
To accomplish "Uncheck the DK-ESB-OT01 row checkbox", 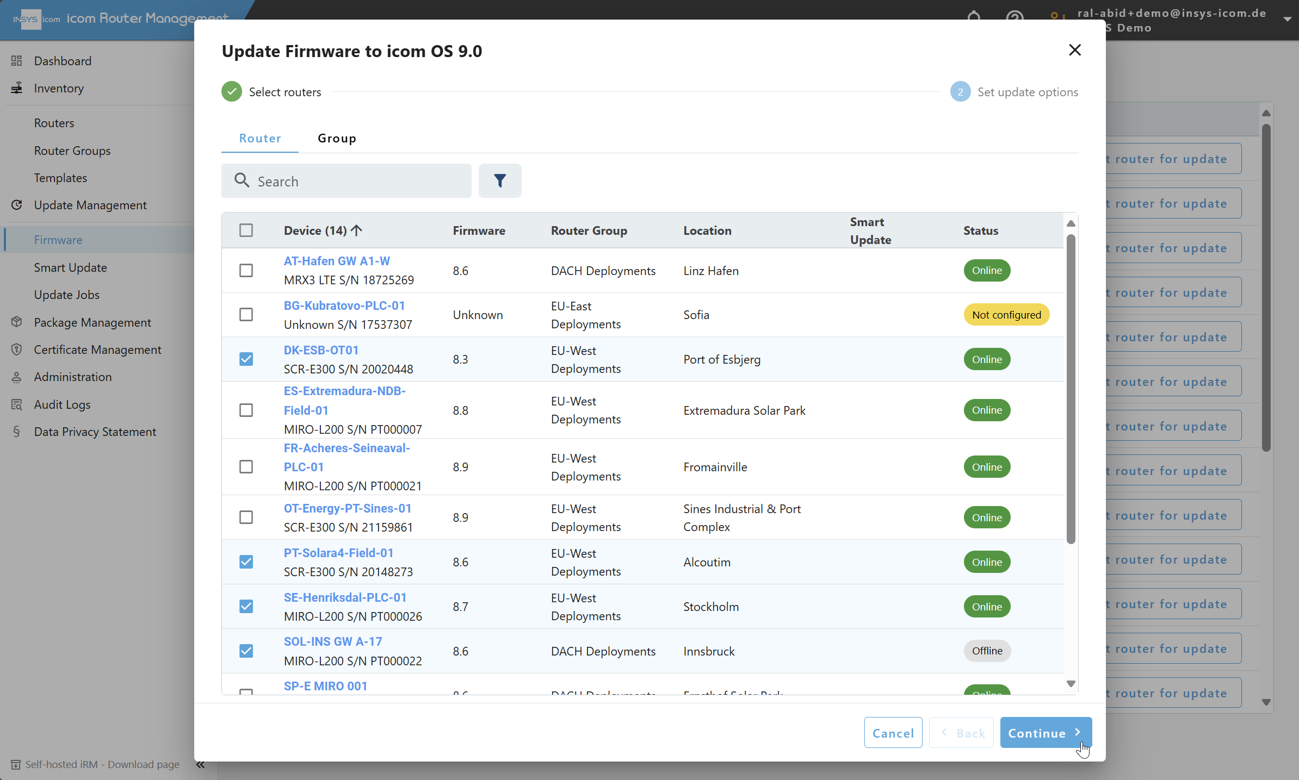I will 246,359.
